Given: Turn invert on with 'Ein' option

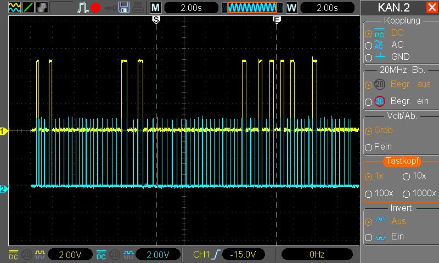Looking at the screenshot, I should [x=368, y=237].
